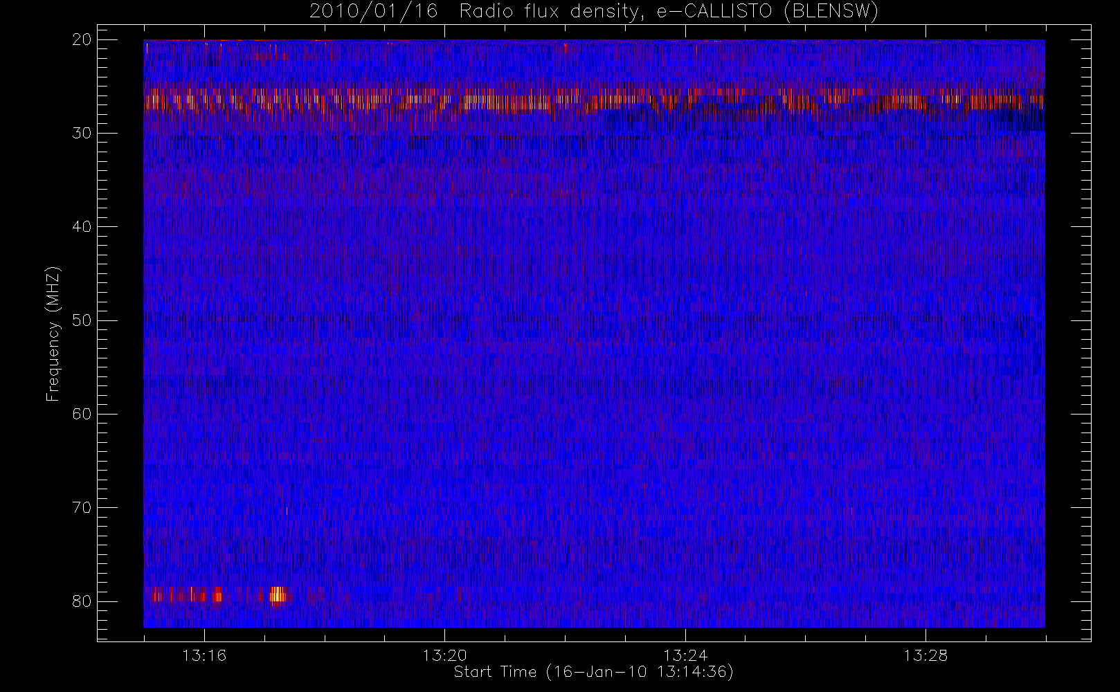Viewport: 1120px width, 692px height.
Task: Click the frequency tick label '40'
Action: [x=82, y=226]
